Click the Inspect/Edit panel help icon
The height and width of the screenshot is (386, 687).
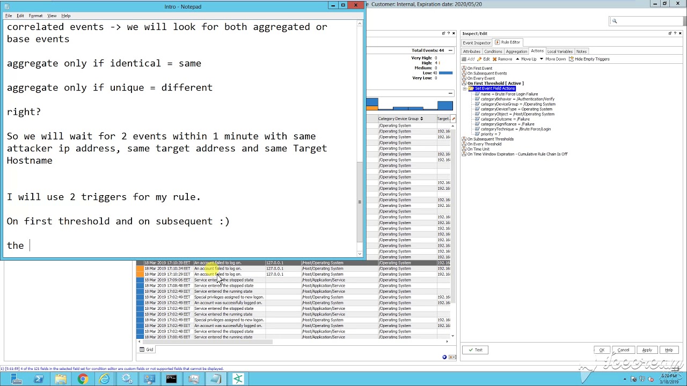click(x=675, y=33)
